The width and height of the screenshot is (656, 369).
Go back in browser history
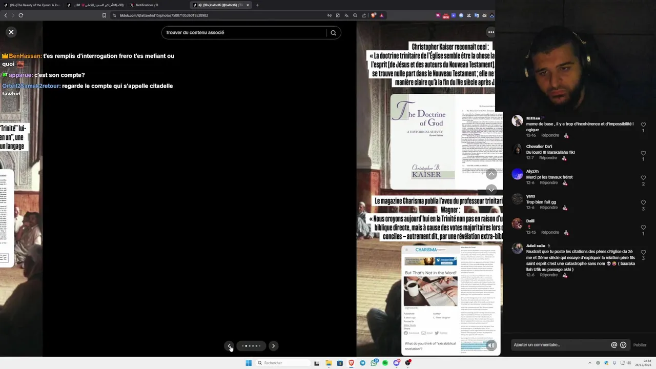(x=6, y=15)
